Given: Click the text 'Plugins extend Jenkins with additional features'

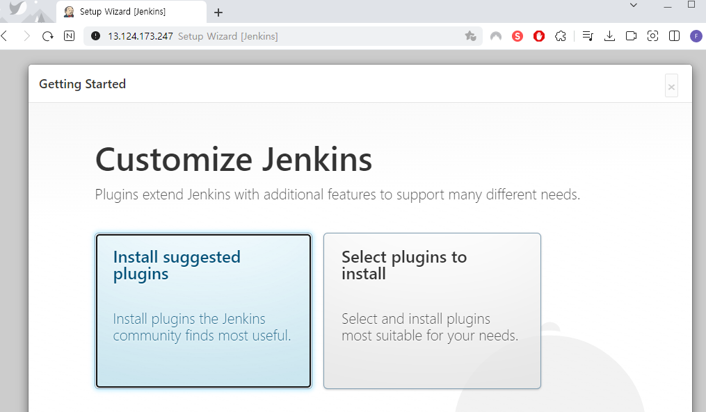Looking at the screenshot, I should [x=236, y=195].
